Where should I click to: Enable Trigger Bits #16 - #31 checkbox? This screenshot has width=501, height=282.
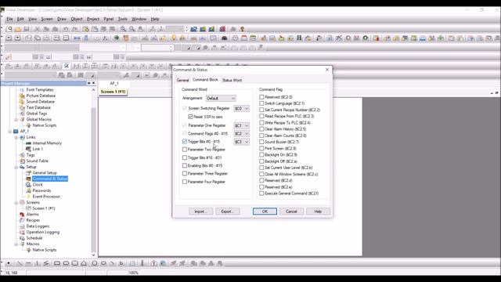pyautogui.click(x=185, y=157)
